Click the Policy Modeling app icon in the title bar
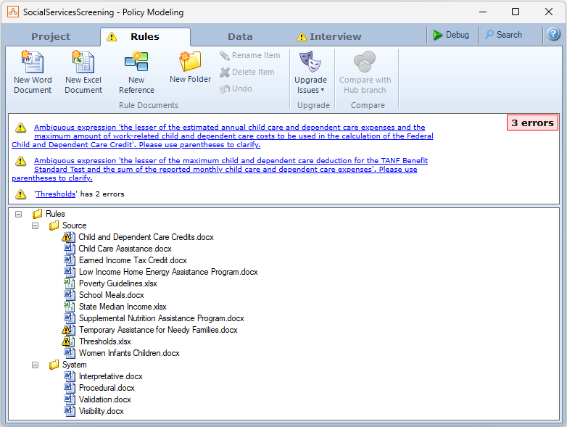This screenshot has height=427, width=567. click(x=13, y=12)
